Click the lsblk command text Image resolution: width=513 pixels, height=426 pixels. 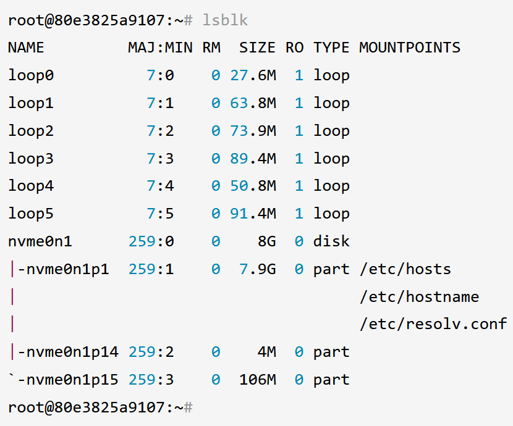tap(225, 20)
